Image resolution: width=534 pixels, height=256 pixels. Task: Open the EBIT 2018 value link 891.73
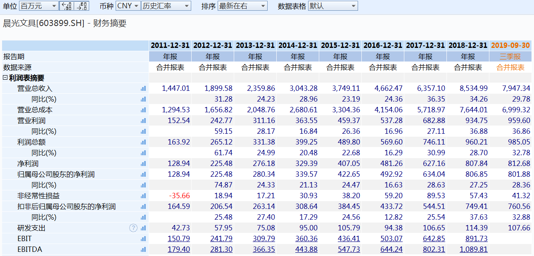(x=476, y=239)
